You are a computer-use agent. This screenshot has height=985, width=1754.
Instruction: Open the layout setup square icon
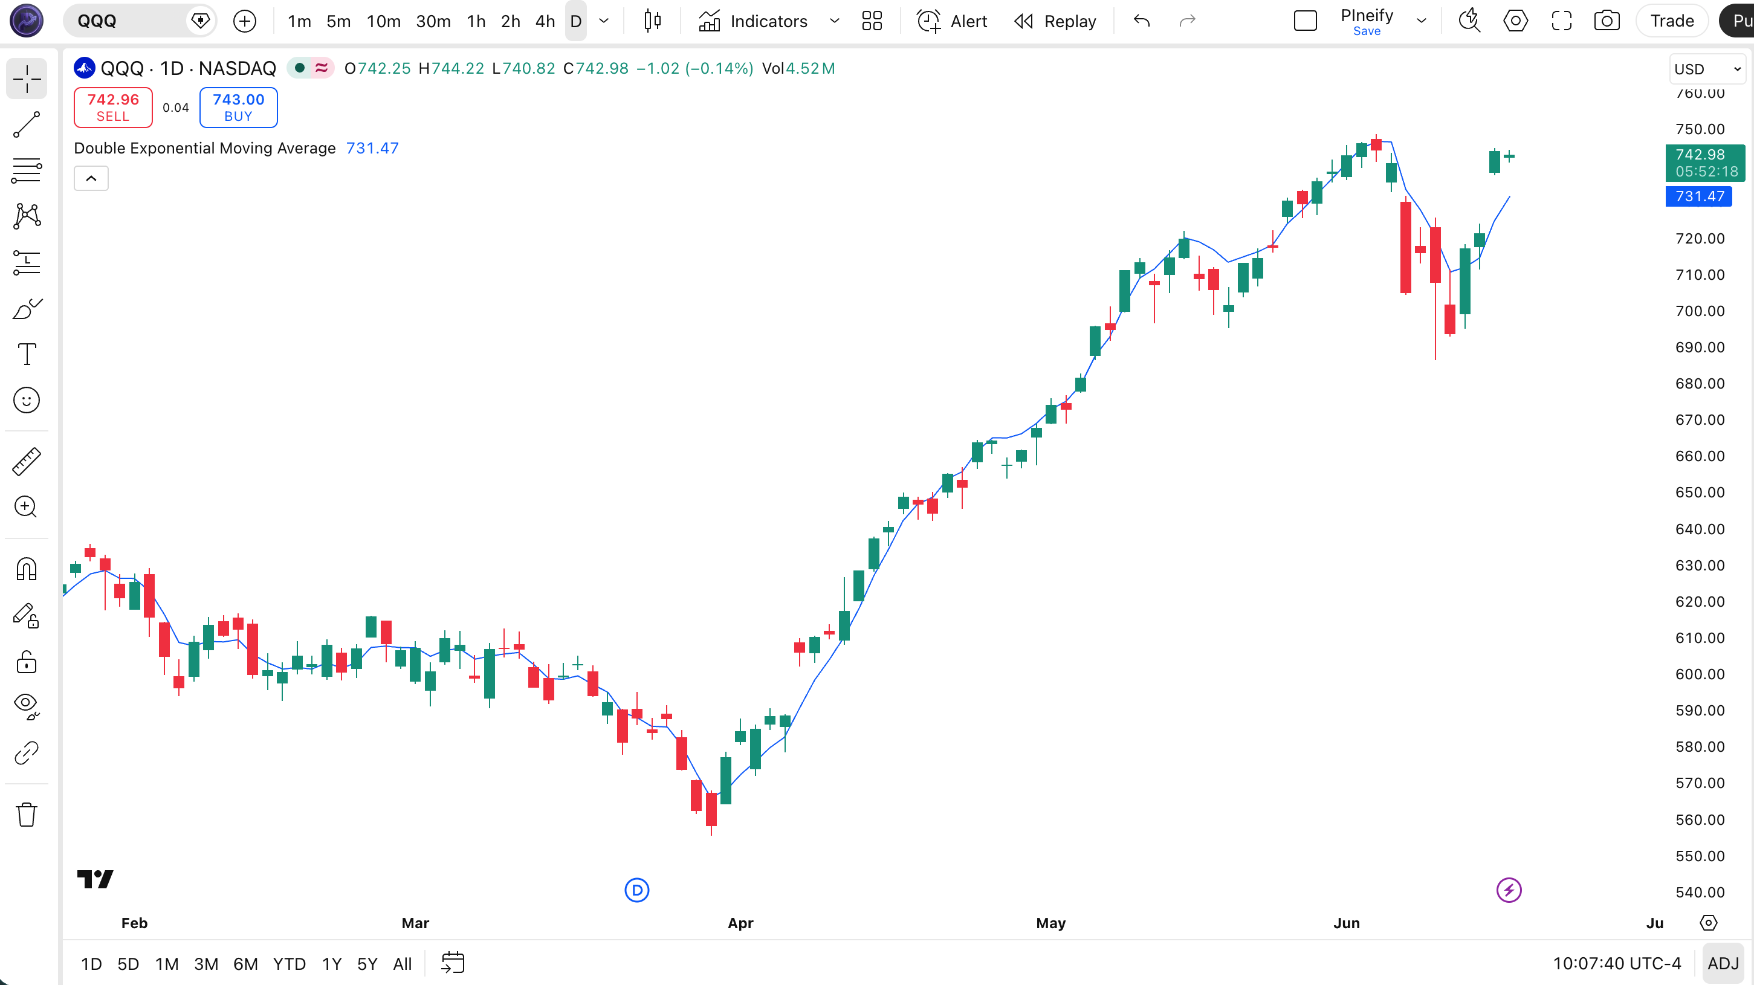1304,21
